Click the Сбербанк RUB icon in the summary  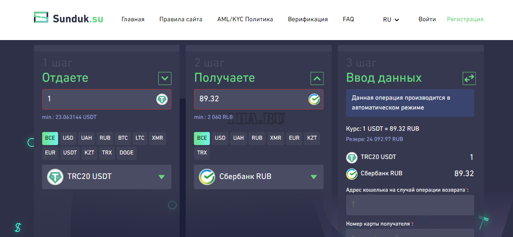pyautogui.click(x=352, y=174)
